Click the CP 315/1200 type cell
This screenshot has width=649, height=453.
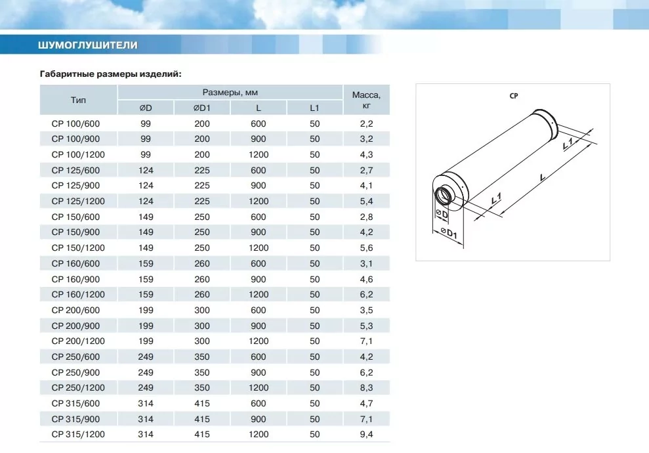pyautogui.click(x=78, y=435)
